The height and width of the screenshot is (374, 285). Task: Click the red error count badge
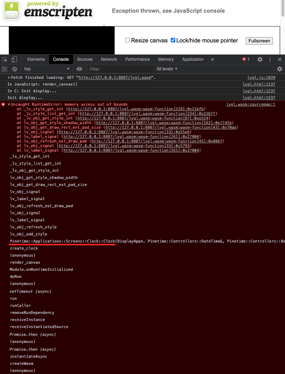pos(246,59)
